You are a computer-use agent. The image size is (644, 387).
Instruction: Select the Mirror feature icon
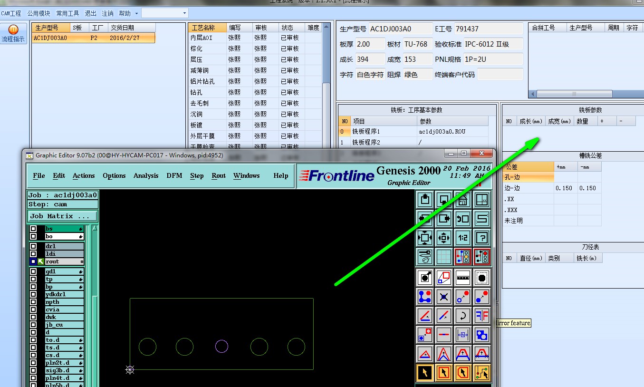[481, 315]
